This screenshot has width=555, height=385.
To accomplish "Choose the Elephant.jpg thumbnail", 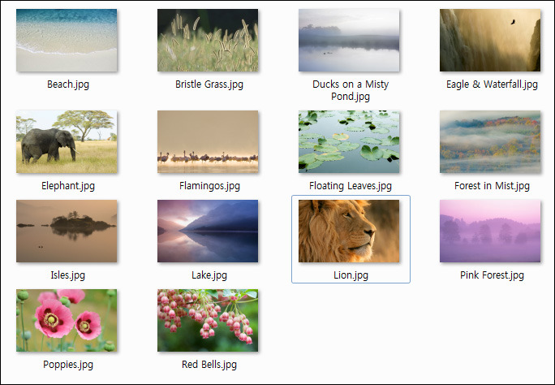I will (x=67, y=141).
